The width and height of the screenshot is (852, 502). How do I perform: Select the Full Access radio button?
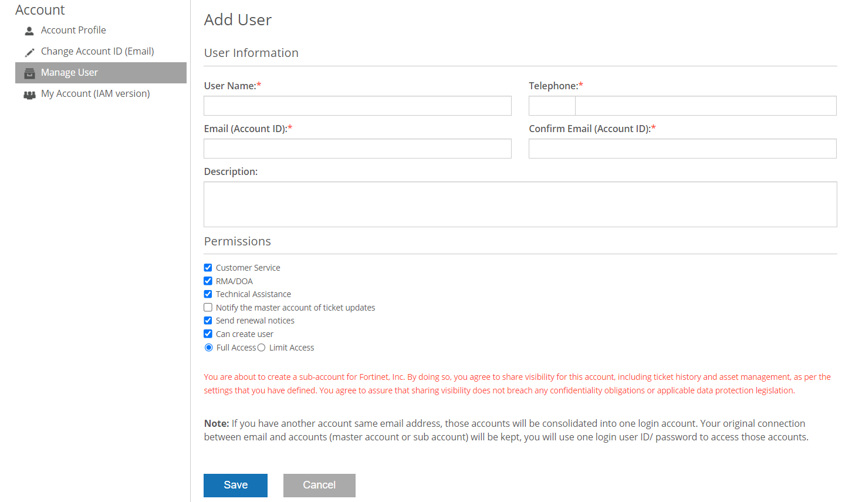[x=208, y=347]
